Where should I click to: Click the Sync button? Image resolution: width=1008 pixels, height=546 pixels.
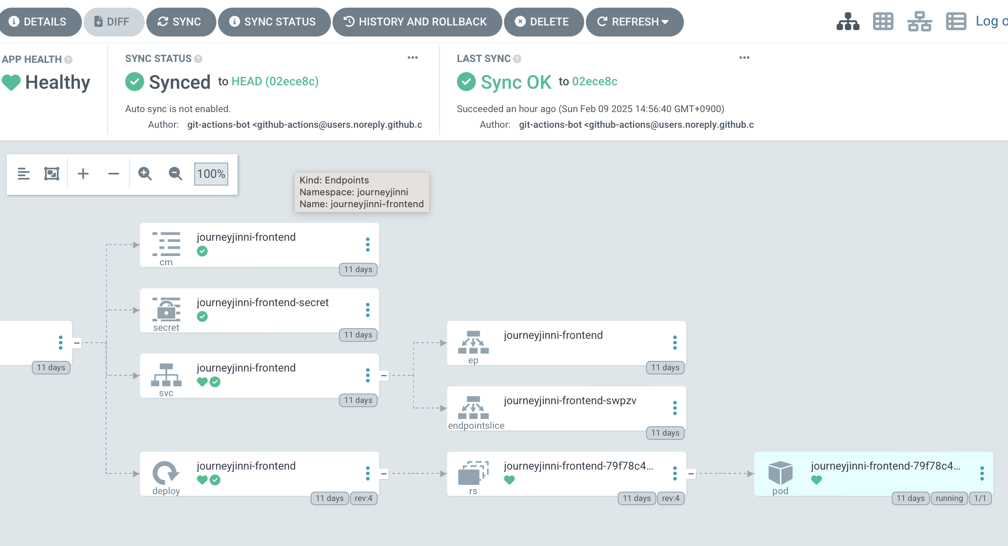coord(180,22)
